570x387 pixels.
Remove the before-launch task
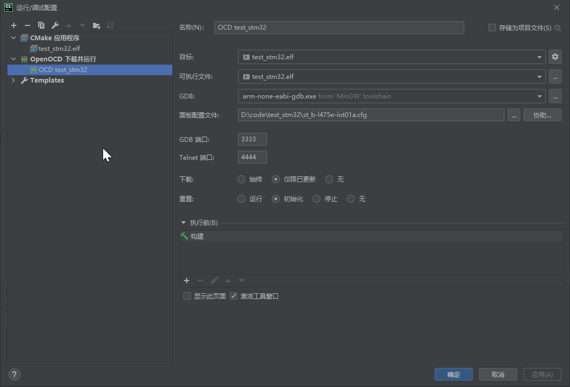coord(200,281)
